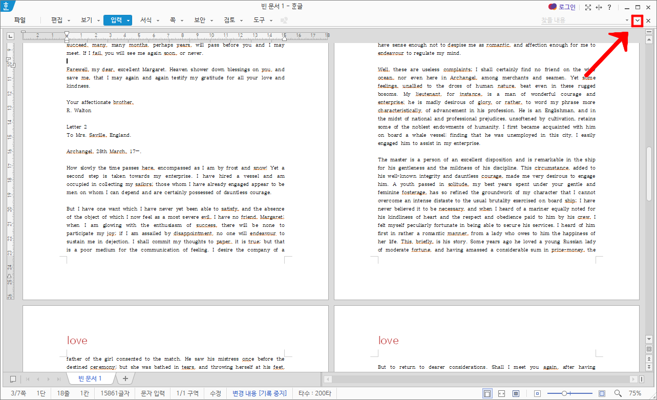Screen dimensions: 657x400
Task: Open the 파일 menu
Action: (20, 20)
